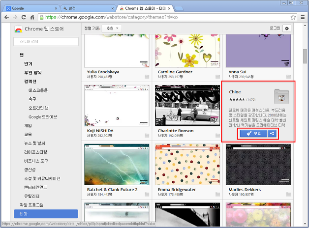Open the web store settings gear
Screen dimensions: 309x228
point(287,28)
